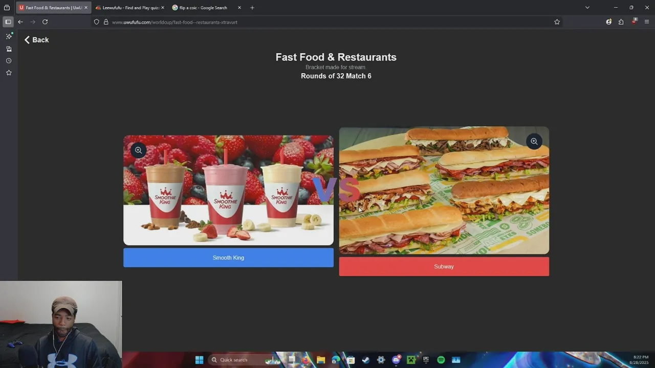Show site security padlock info
This screenshot has height=368, width=655.
[106, 22]
